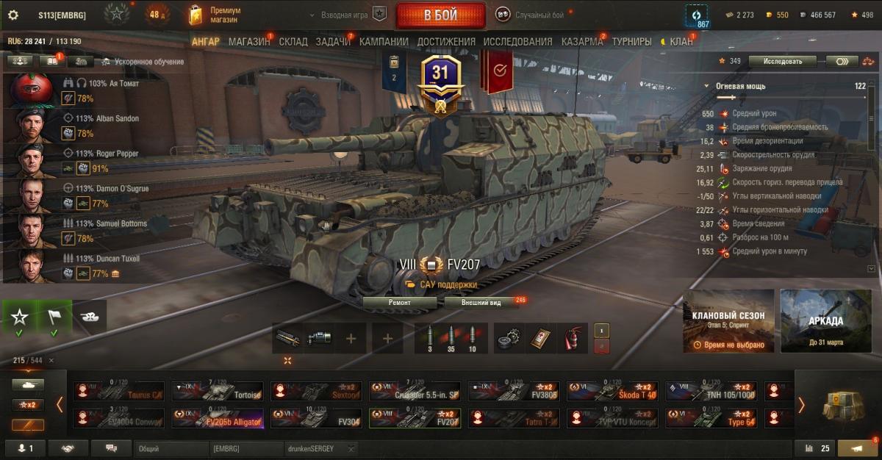
Task: Open the blue reserves icon showing 867
Action: (697, 15)
